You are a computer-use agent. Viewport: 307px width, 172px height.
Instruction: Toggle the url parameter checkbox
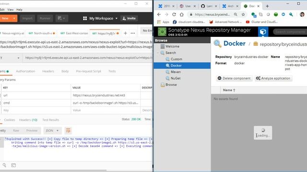click(0, 96)
